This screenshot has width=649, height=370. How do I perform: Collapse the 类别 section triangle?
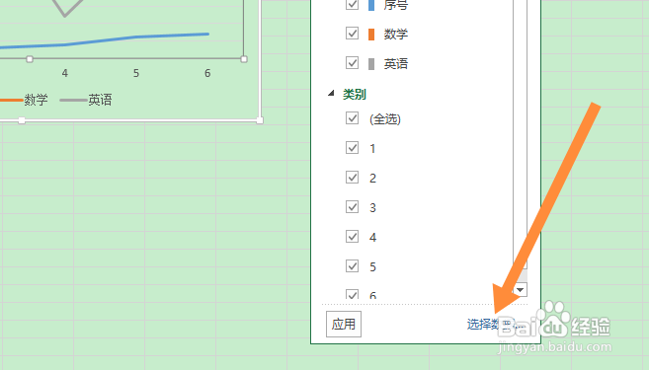pyautogui.click(x=331, y=94)
